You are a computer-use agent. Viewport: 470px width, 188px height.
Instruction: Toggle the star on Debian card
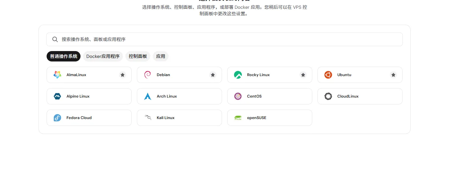click(213, 75)
